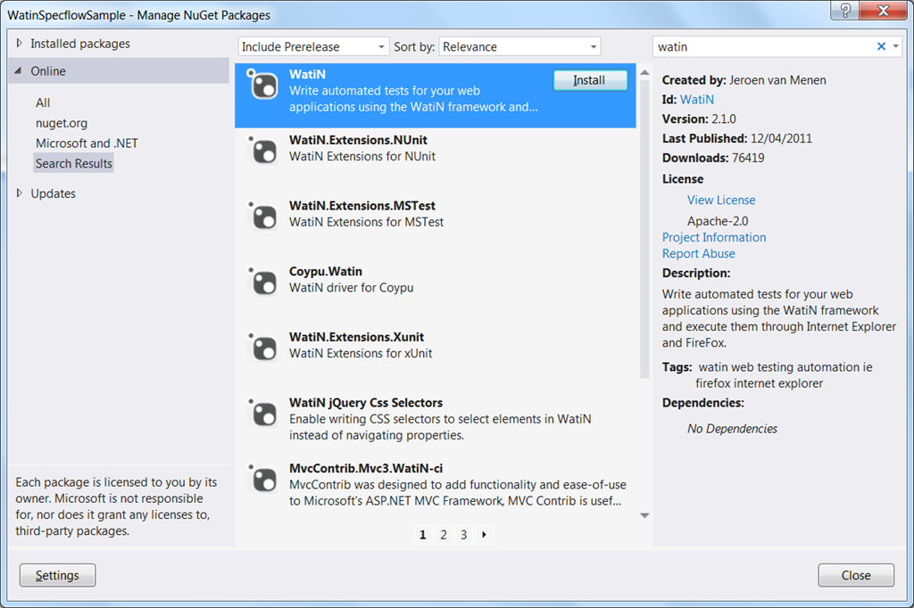Click the Coypu.Watin package icon

pyautogui.click(x=263, y=283)
